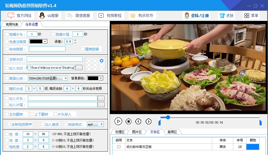
Task: Click the next frame arrow button
Action: point(148,121)
